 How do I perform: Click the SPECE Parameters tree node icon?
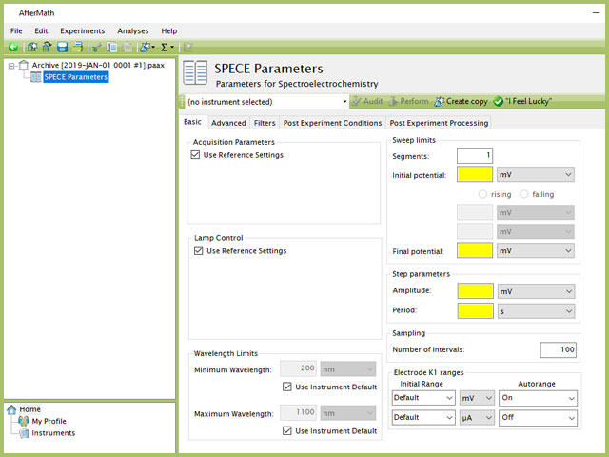click(x=36, y=77)
